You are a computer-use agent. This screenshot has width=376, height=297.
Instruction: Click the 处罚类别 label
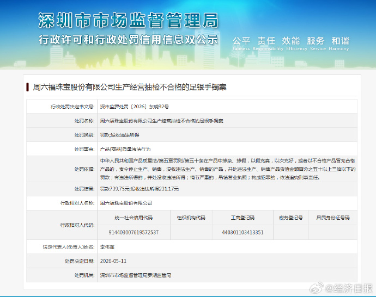tap(84, 135)
